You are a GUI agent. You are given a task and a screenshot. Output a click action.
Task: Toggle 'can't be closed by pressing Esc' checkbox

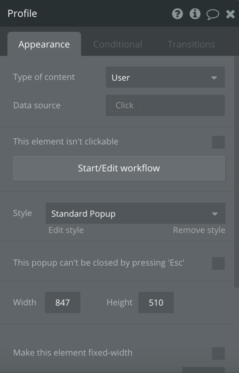click(218, 263)
